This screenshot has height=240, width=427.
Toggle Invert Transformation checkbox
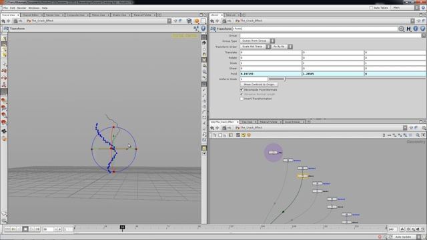click(x=242, y=99)
